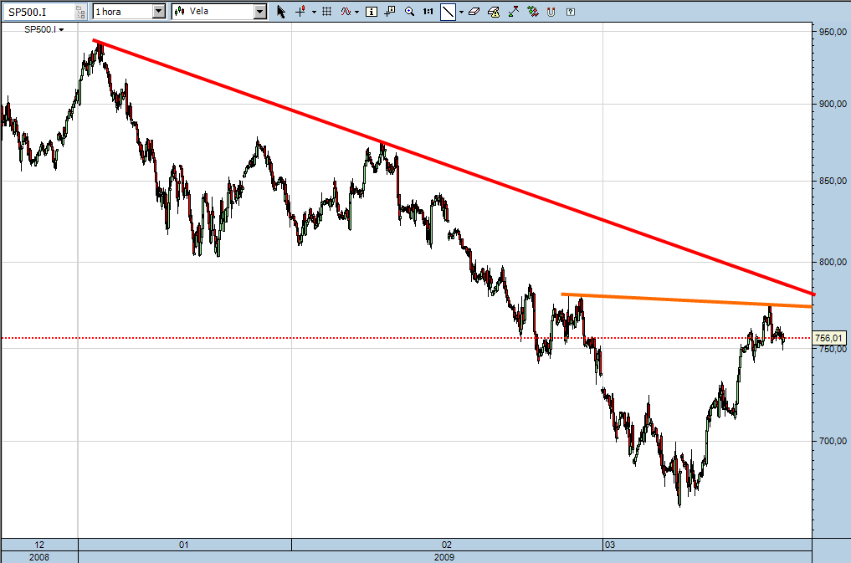Image resolution: width=851 pixels, height=563 pixels.
Task: Toggle the magnet snap icon
Action: (x=551, y=12)
